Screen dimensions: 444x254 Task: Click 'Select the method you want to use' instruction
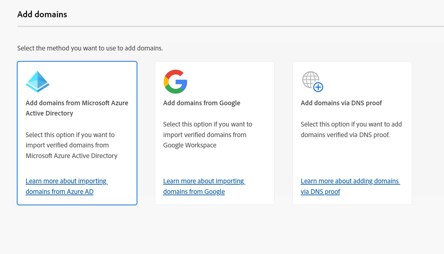click(90, 48)
